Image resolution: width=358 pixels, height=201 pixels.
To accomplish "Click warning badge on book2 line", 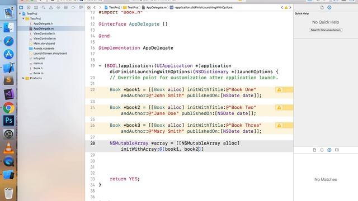I will click(x=279, y=108).
